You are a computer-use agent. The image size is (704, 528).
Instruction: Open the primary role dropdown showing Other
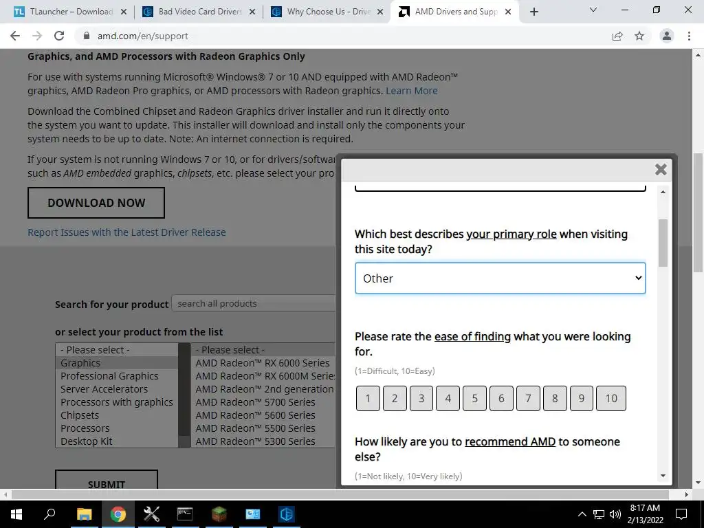pos(500,278)
